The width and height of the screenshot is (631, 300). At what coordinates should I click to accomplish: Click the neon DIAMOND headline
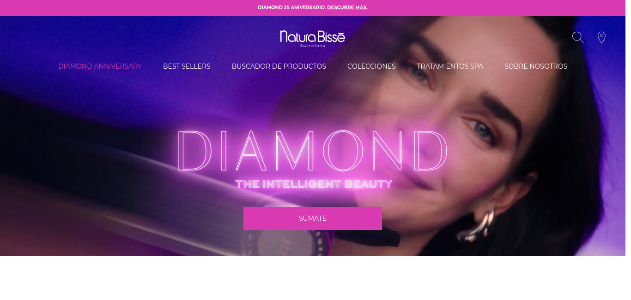tap(313, 151)
